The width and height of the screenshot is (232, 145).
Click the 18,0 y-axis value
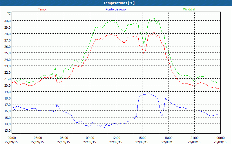[x=8, y=98]
